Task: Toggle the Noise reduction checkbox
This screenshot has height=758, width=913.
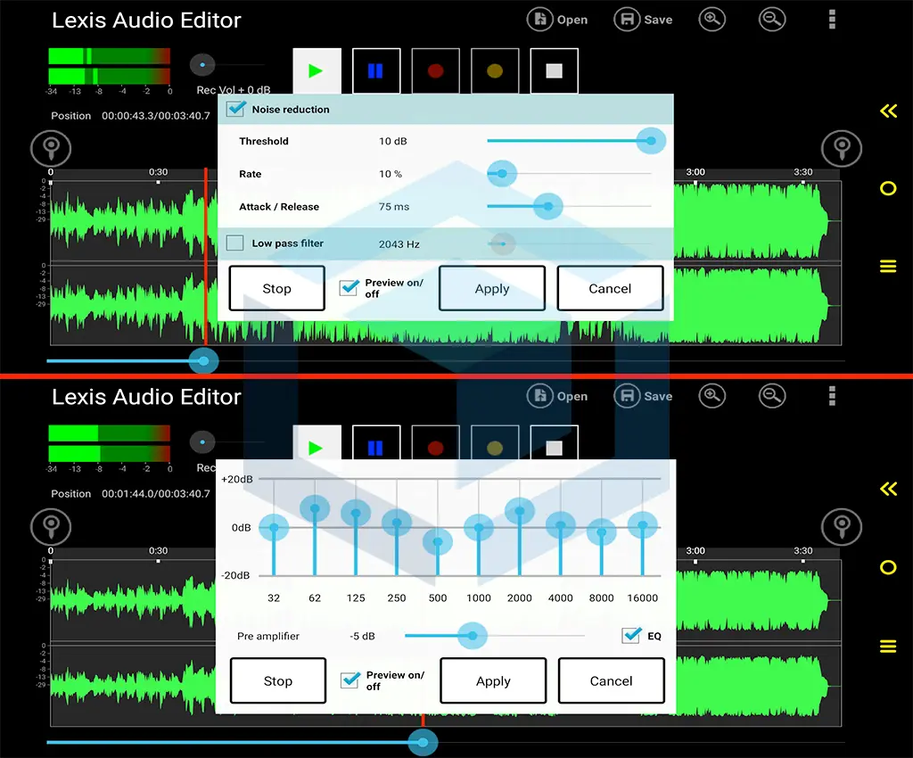Action: [x=235, y=109]
